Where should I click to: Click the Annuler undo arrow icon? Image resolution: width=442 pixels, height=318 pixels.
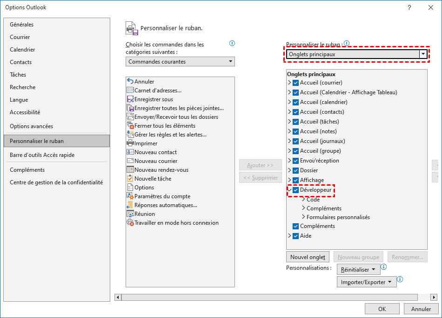[x=130, y=82]
